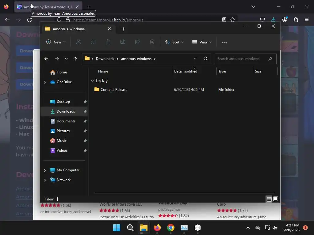Viewport: 314px width, 235px height.
Task: Click the Cut icon in Explorer toolbar
Action: (x=78, y=42)
